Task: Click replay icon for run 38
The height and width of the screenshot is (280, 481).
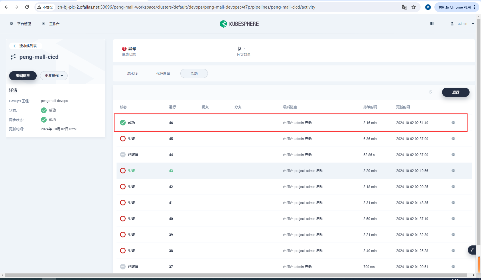Action: coord(453,251)
